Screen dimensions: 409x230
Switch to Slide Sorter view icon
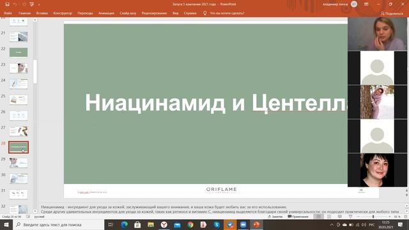coord(329,217)
